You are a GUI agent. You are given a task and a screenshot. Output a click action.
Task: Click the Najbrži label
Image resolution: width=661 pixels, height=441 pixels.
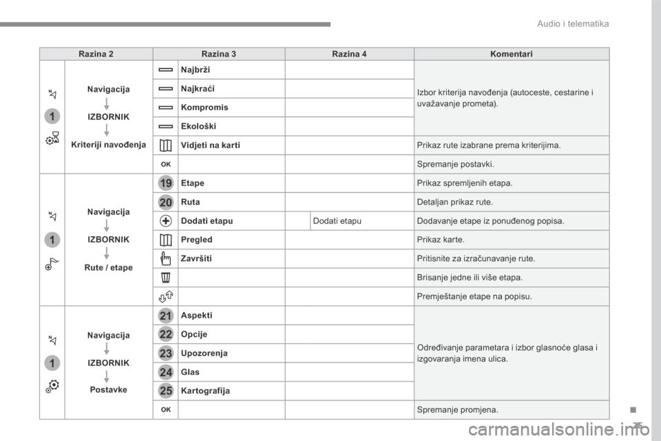point(195,70)
